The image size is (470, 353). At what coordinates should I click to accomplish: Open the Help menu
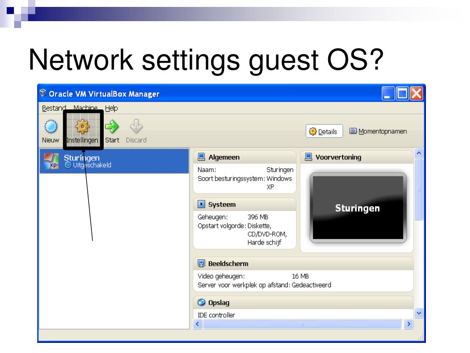coord(111,108)
